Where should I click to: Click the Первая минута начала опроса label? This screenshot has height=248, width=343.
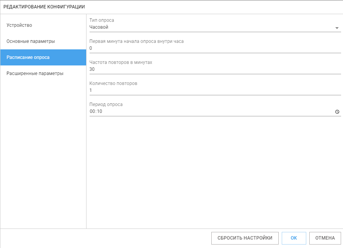(137, 41)
